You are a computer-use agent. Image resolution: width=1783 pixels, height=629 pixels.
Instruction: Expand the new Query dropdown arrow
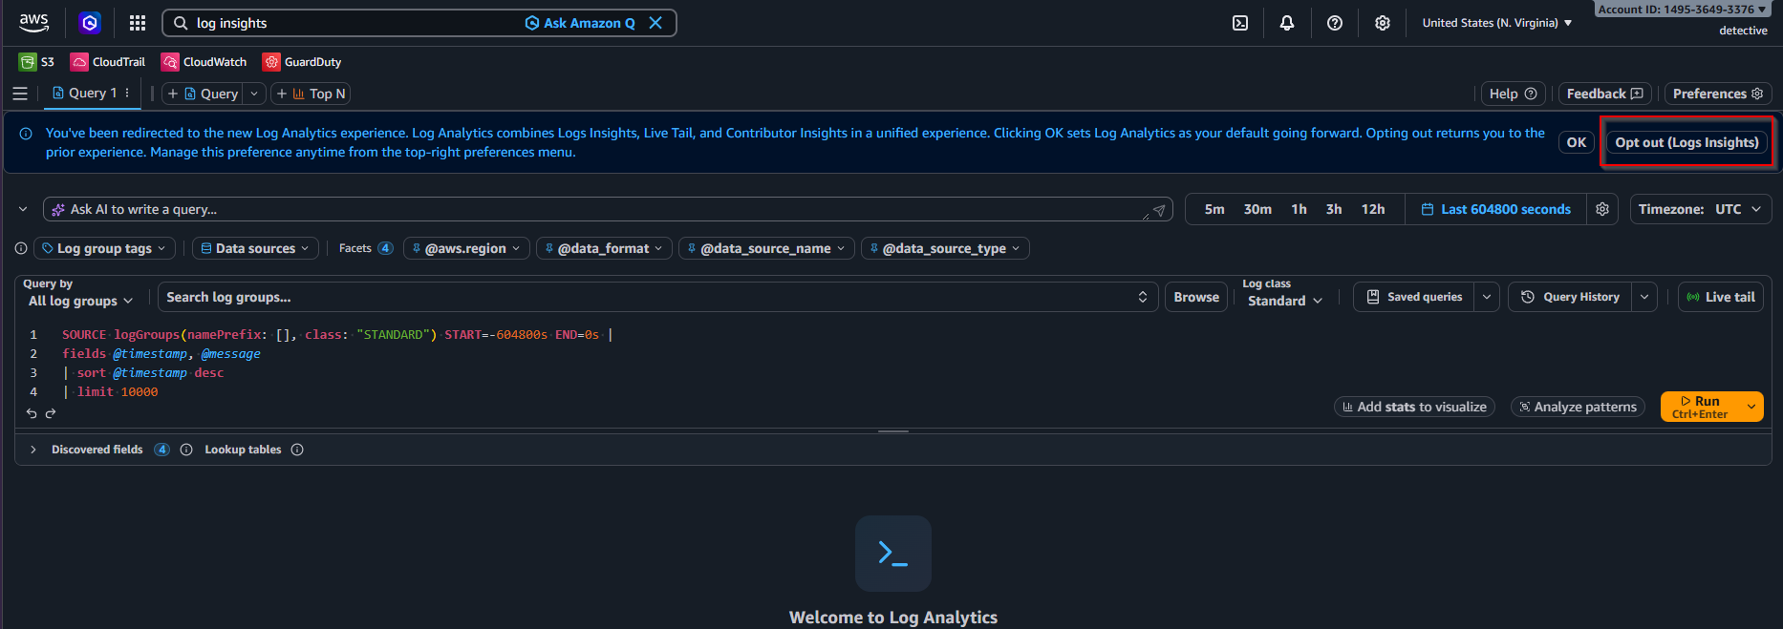(254, 94)
